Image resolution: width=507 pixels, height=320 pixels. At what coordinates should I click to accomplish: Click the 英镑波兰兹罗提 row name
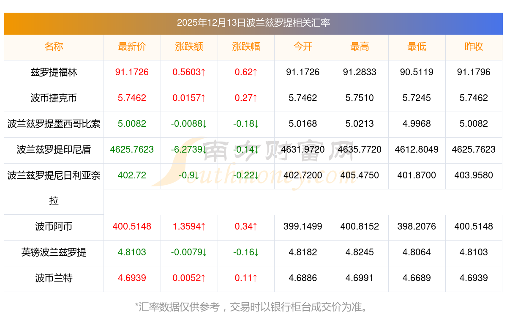coord(54,252)
